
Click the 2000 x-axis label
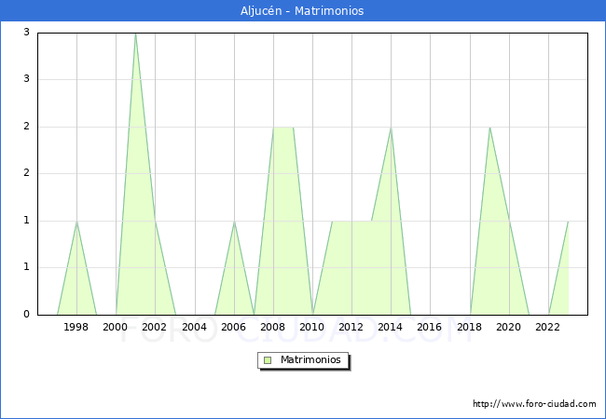116,327
